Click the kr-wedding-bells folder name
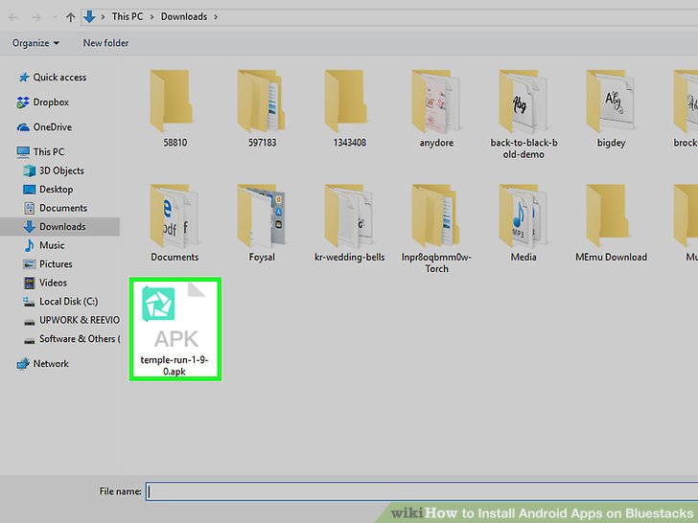 (x=349, y=257)
